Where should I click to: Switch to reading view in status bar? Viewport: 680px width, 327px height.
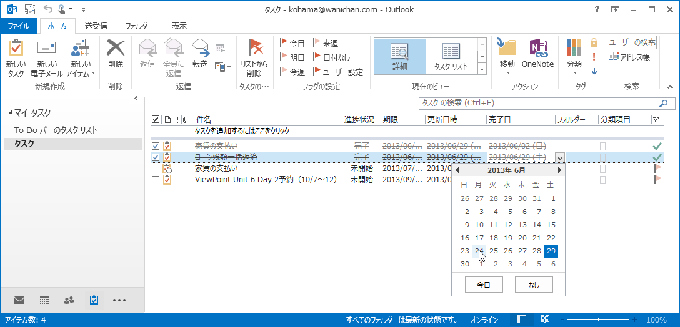[x=545, y=320]
